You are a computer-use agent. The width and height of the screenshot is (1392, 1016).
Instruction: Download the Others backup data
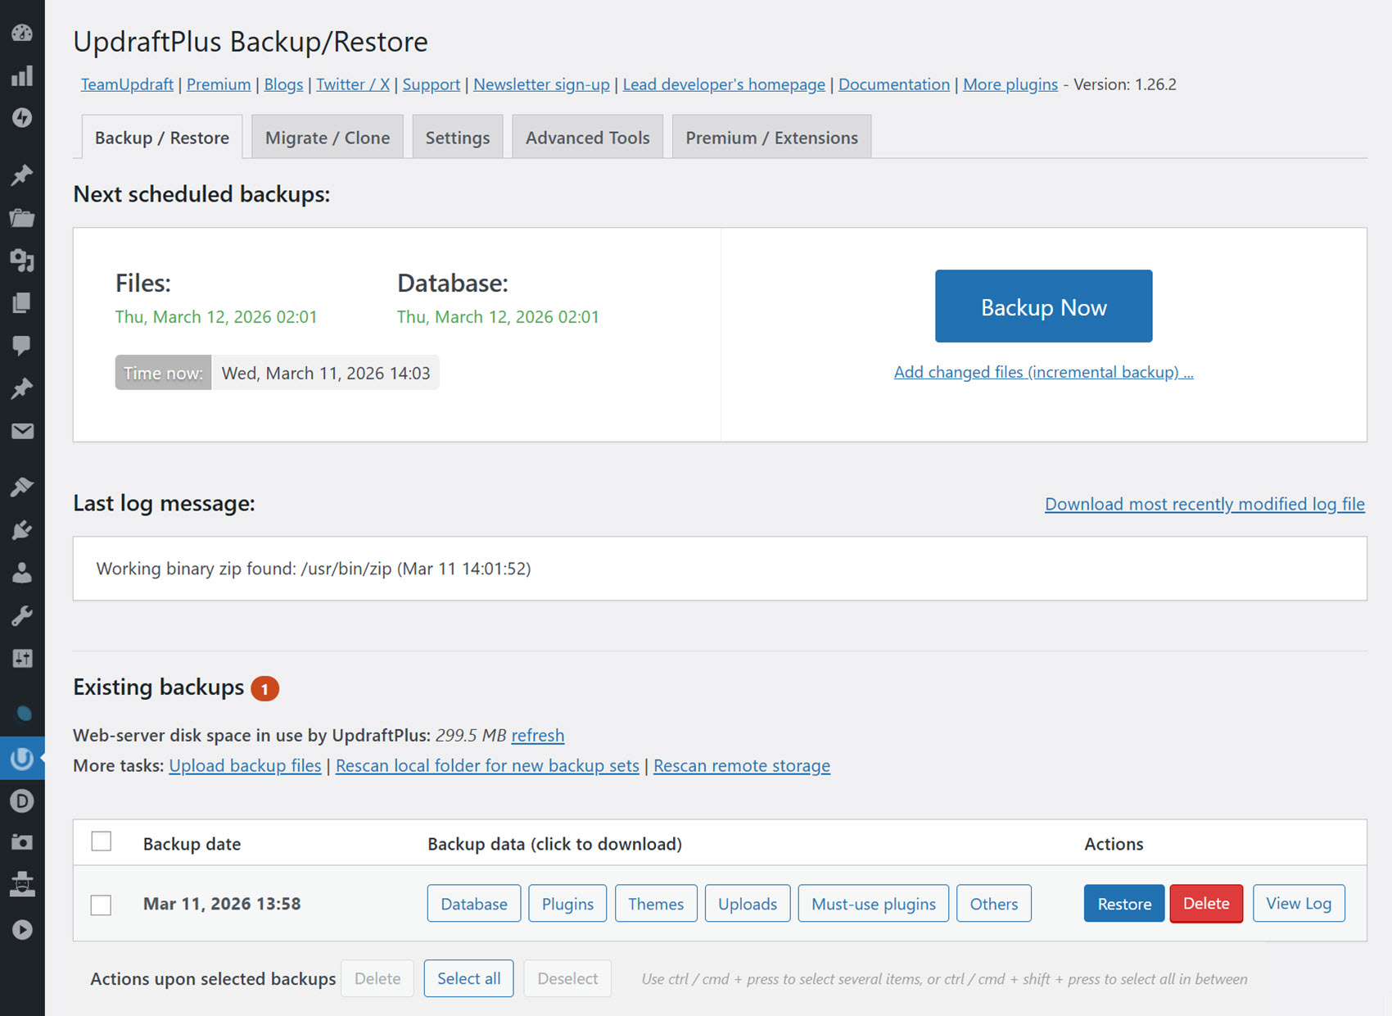[x=994, y=904]
